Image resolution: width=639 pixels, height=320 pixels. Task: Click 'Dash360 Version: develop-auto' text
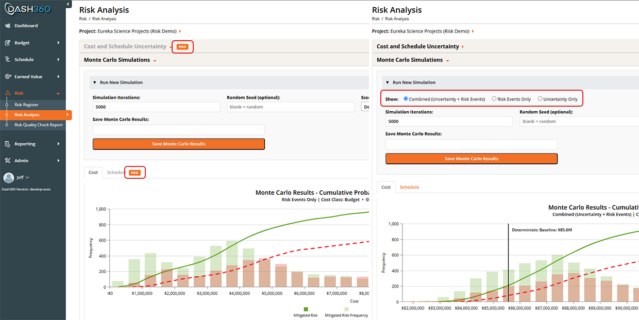pos(26,189)
